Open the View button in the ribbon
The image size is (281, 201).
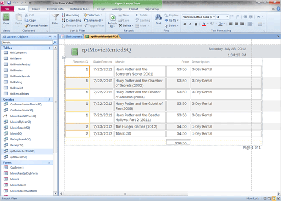6,20
